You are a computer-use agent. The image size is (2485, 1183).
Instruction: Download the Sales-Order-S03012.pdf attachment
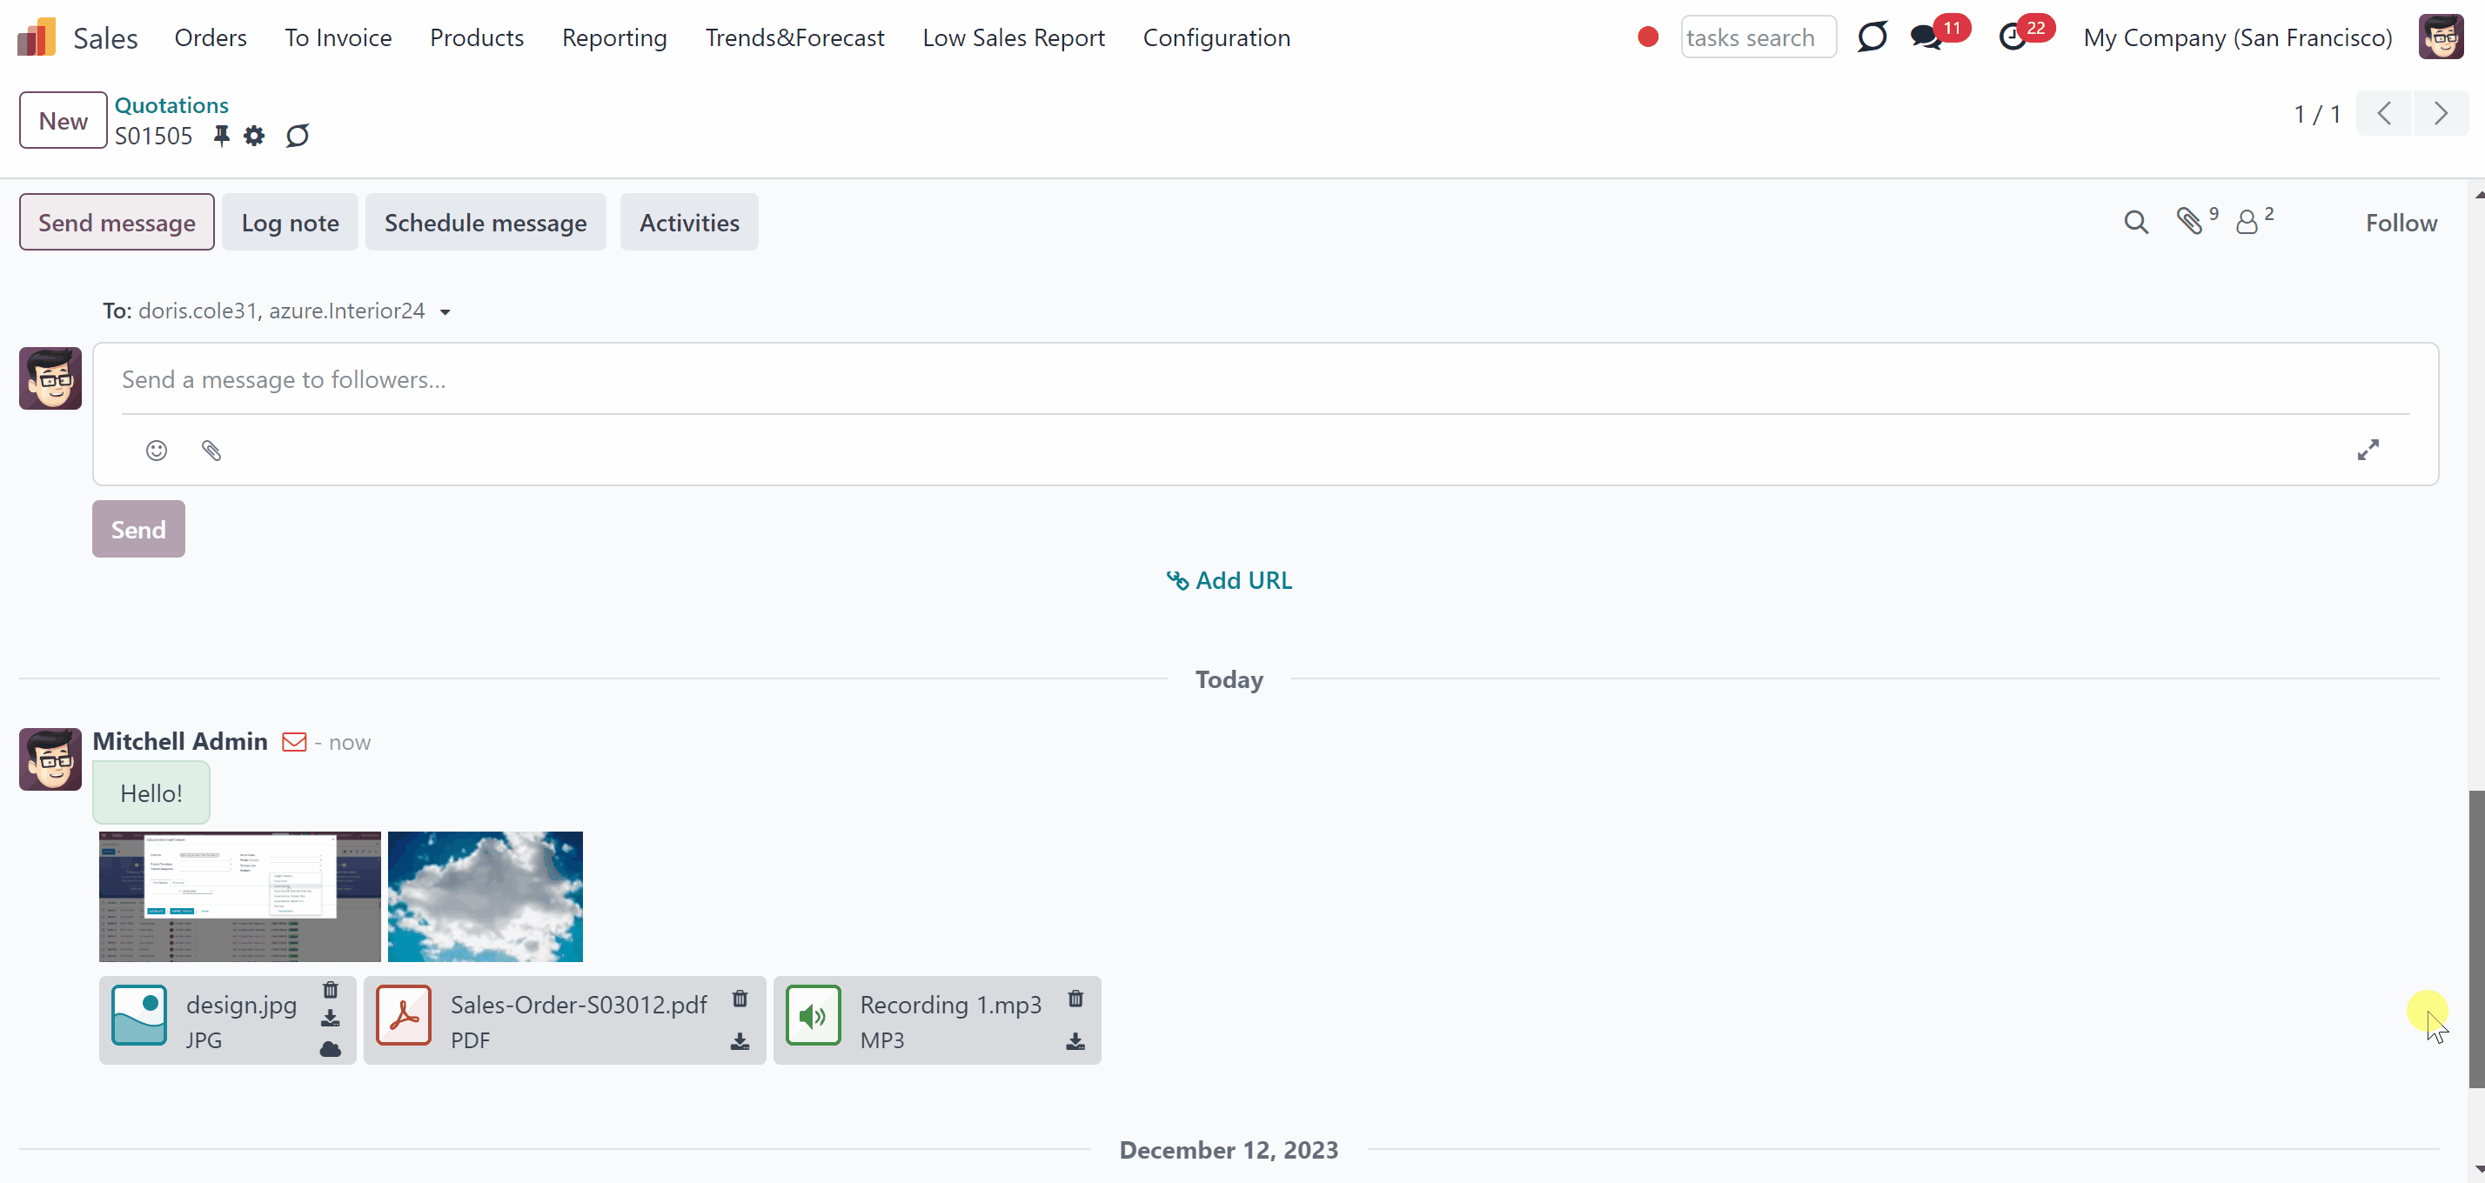740,1041
